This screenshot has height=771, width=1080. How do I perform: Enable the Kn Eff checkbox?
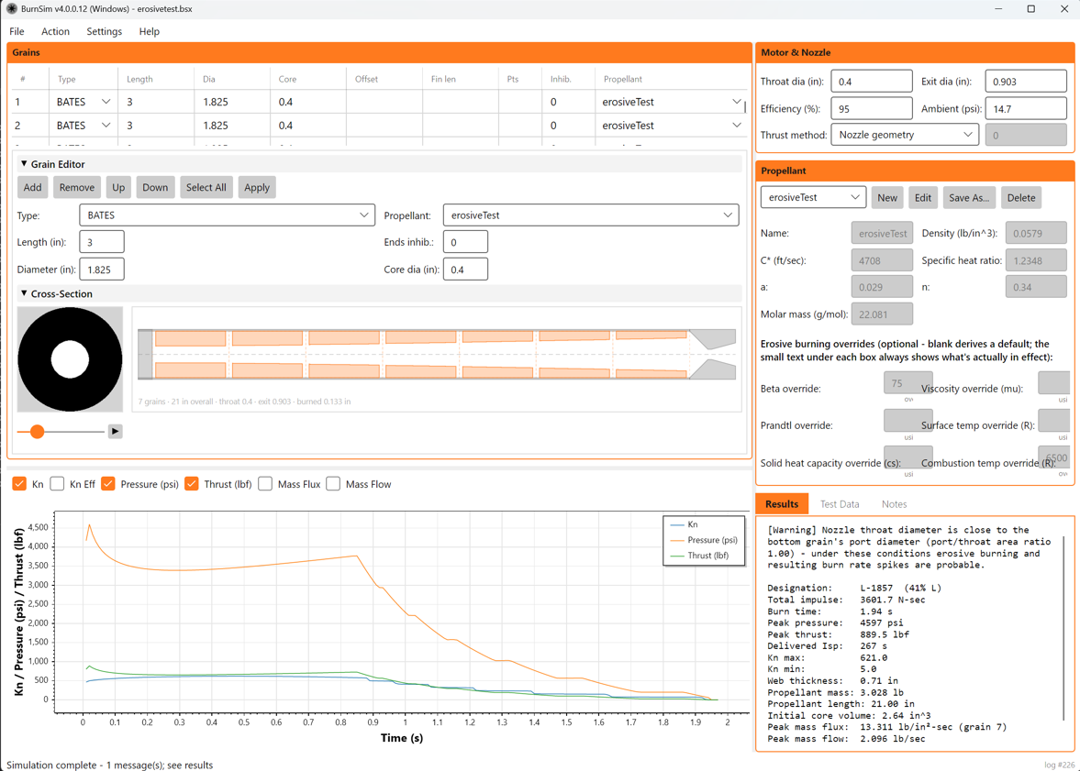[57, 484]
